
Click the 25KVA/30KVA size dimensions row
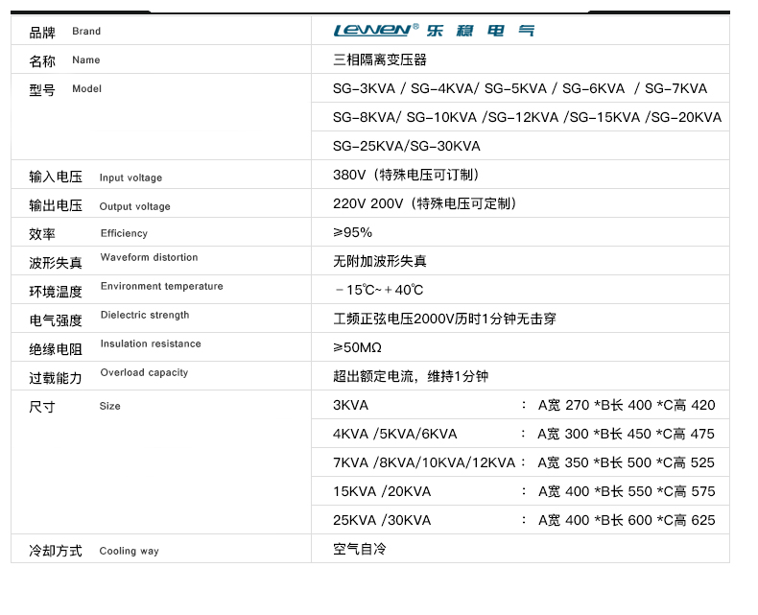[x=523, y=520]
